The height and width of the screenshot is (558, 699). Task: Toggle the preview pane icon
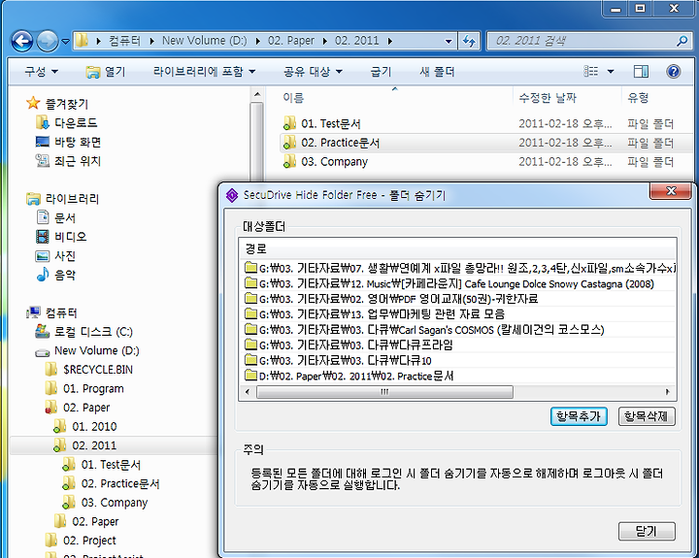641,71
